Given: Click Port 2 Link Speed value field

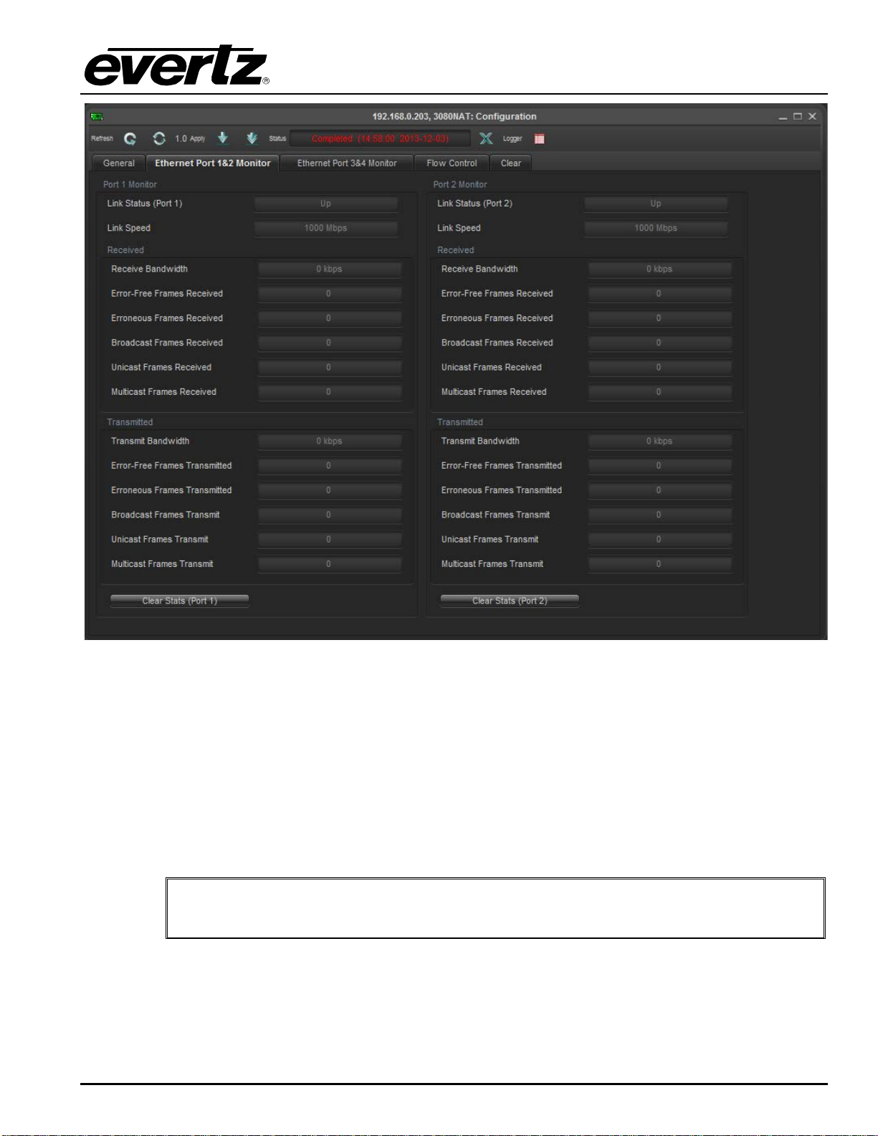Looking at the screenshot, I should click(x=656, y=228).
